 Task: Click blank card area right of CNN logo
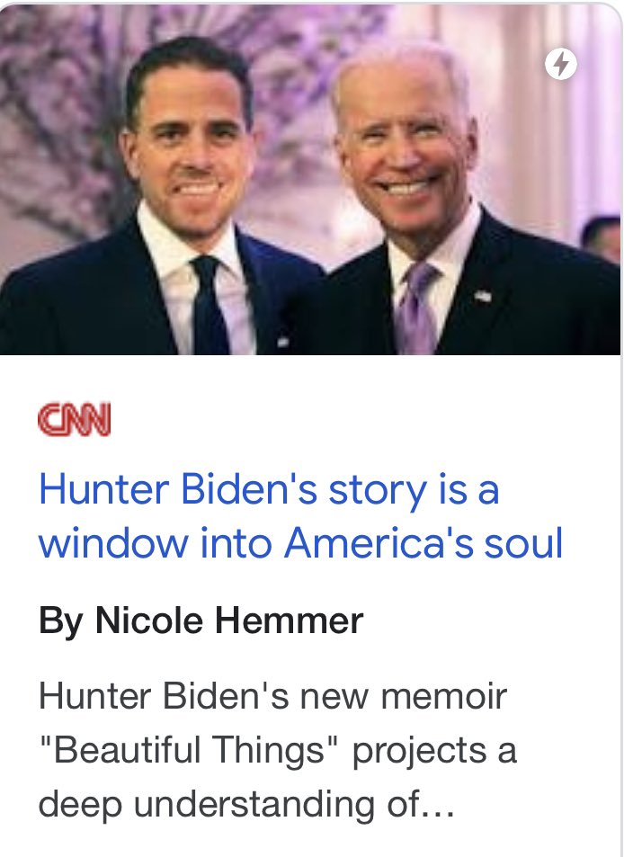[360, 420]
